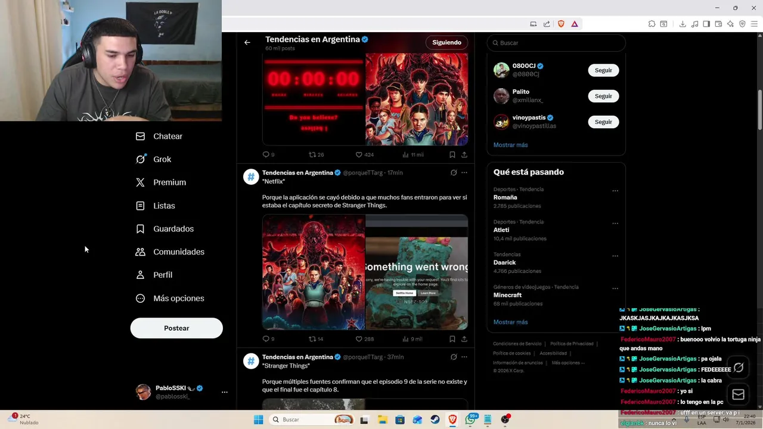Click Brave Shields lion icon
763x429 pixels.
click(561, 24)
